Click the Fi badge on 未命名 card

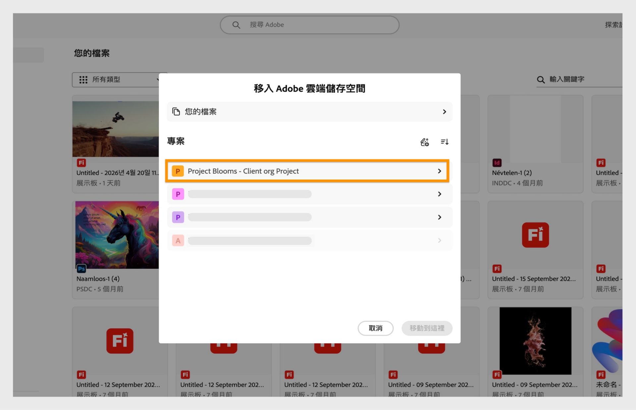601,375
